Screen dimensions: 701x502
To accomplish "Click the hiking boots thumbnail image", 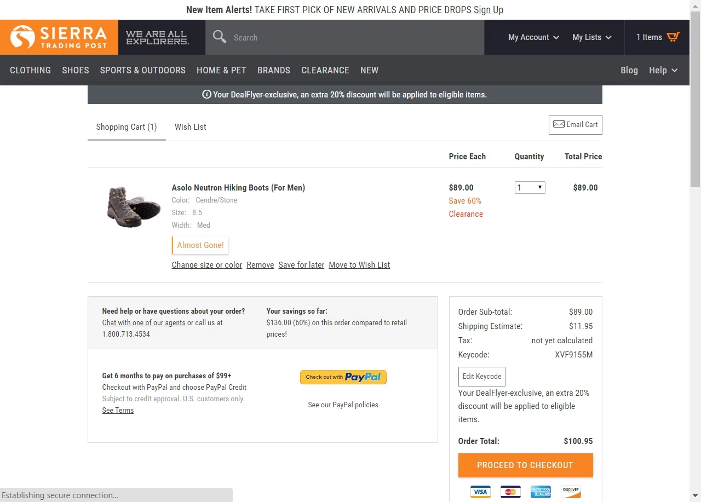I will tap(133, 206).
